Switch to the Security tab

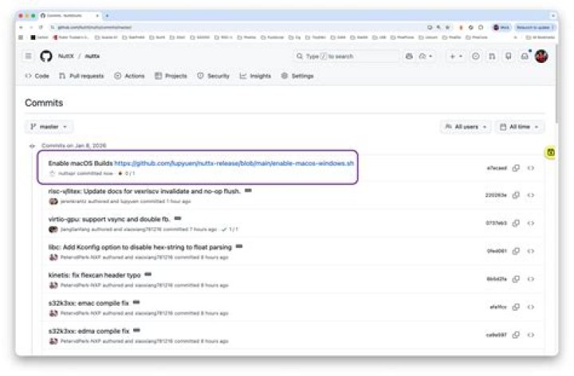point(213,76)
